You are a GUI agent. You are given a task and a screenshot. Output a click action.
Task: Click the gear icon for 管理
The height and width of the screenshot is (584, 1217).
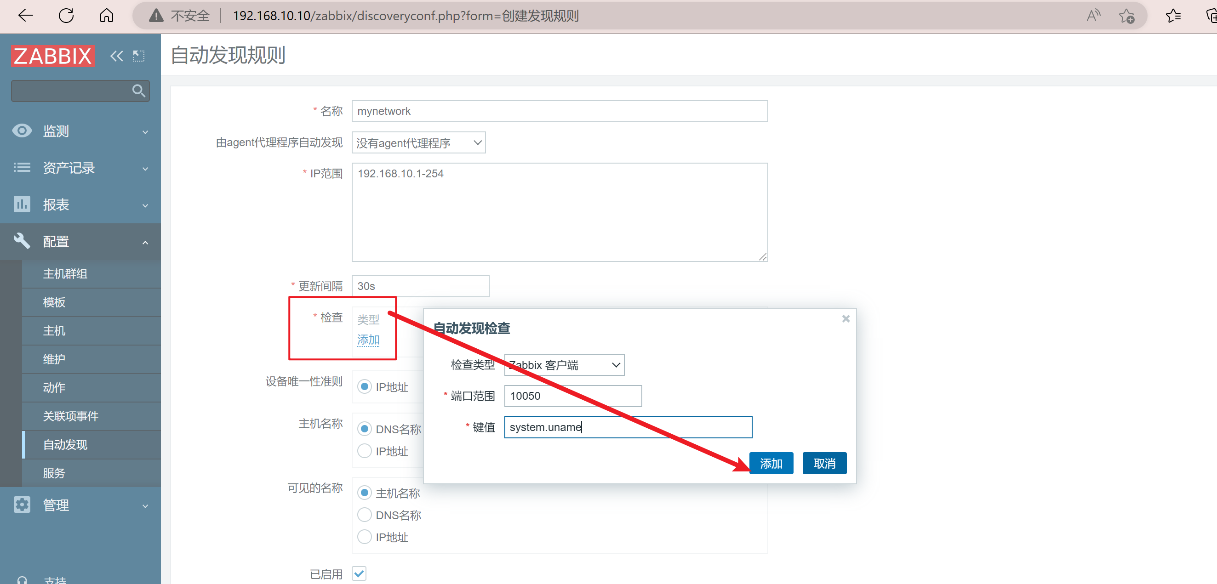[22, 505]
